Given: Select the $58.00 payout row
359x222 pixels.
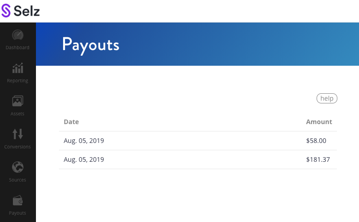Looking at the screenshot, I should [198, 141].
